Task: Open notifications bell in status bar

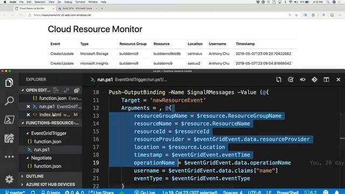Action: (337, 192)
